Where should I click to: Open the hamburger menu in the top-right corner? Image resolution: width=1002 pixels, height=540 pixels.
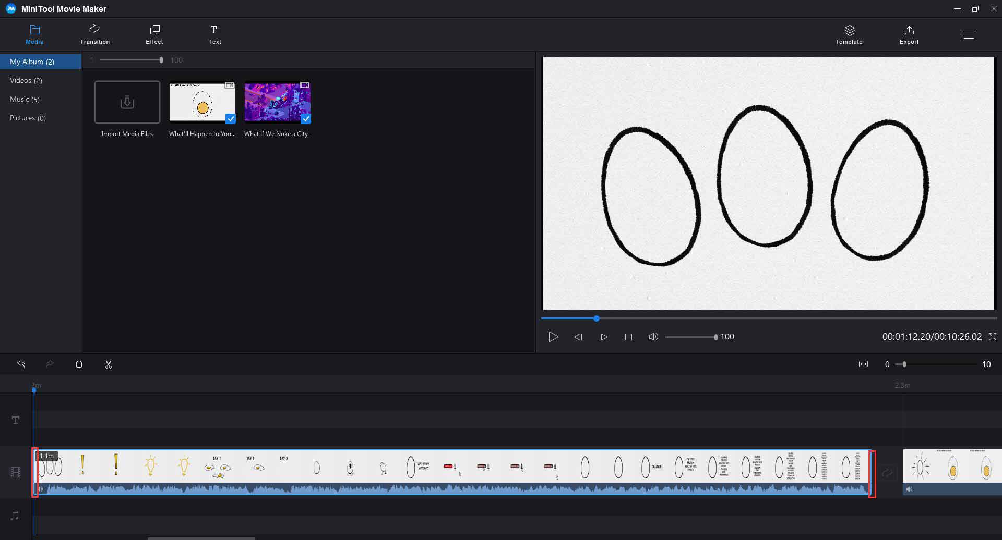point(970,34)
